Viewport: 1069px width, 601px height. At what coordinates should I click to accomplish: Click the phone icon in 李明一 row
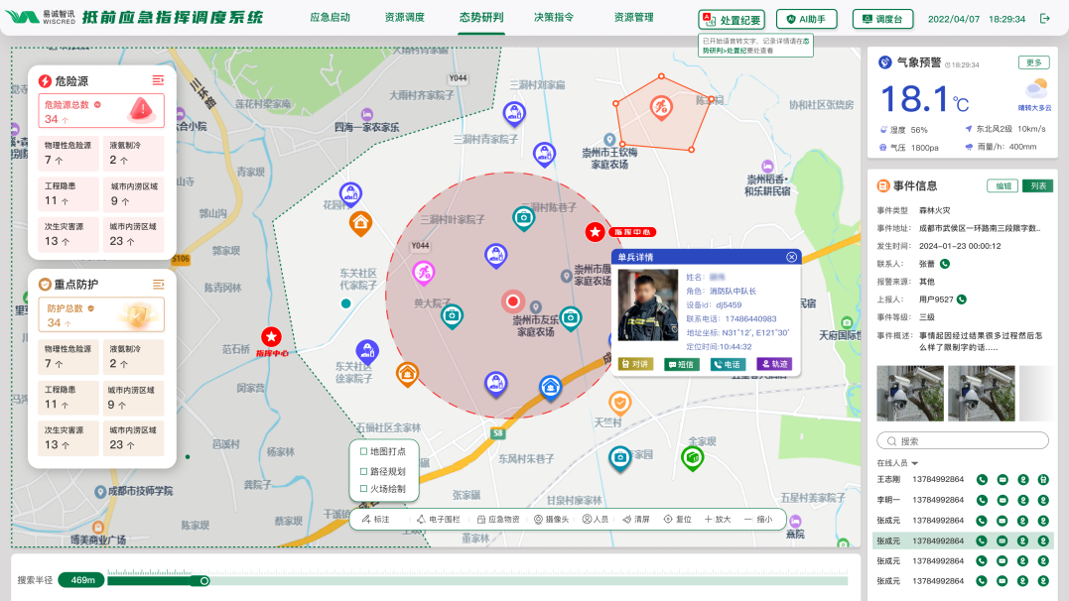(x=982, y=500)
